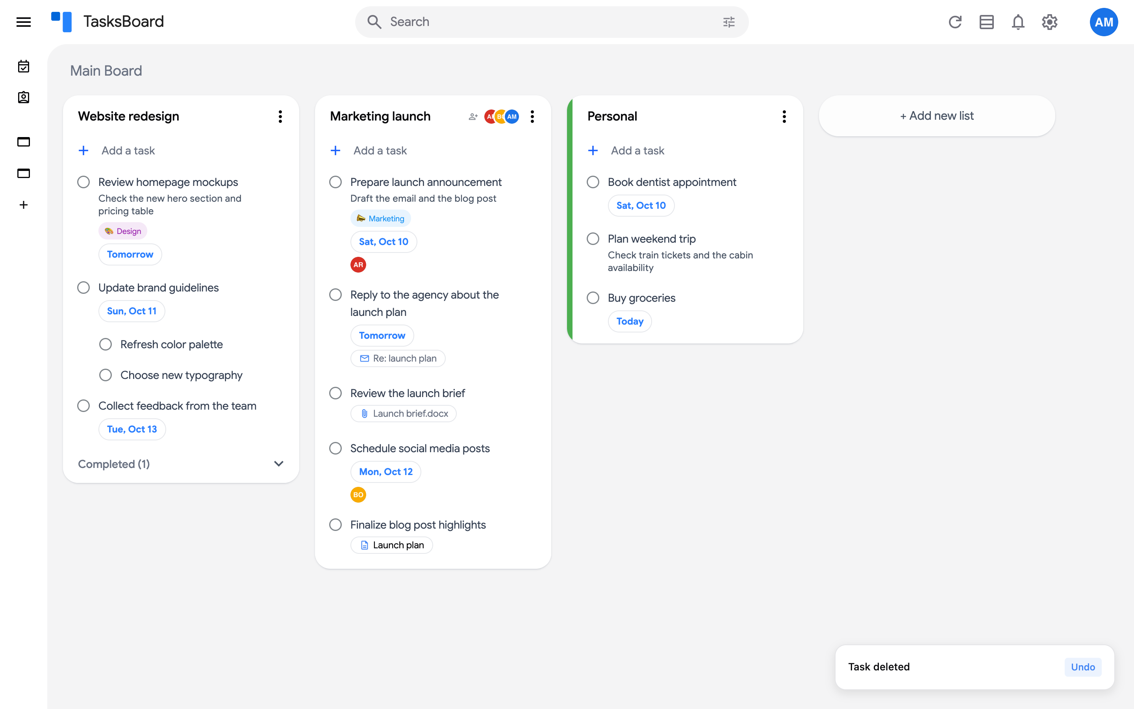Open the notifications bell
1134x709 pixels.
(1018, 22)
